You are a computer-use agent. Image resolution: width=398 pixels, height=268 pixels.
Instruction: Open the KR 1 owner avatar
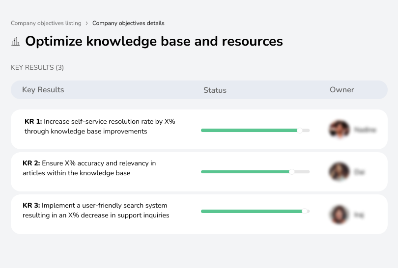click(x=340, y=129)
